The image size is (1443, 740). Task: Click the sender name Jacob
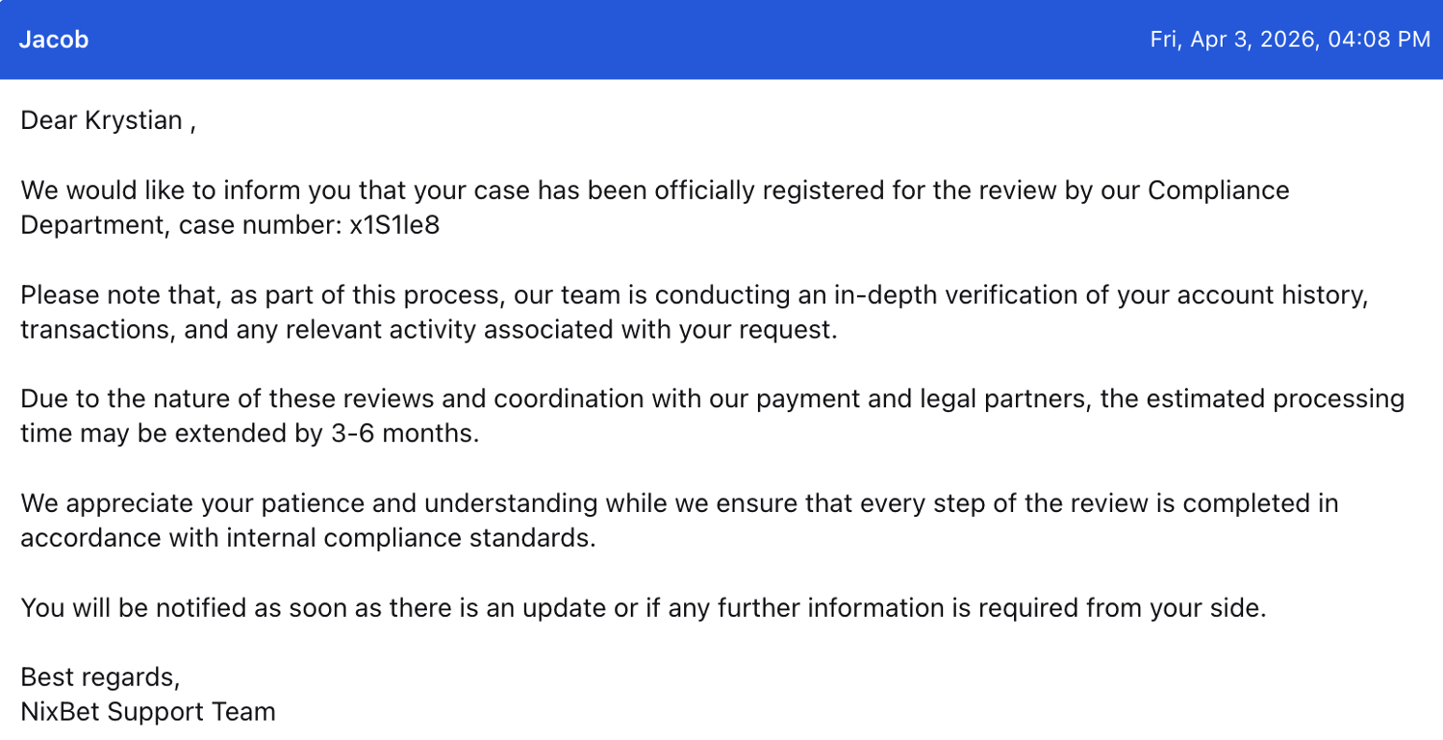(x=54, y=39)
